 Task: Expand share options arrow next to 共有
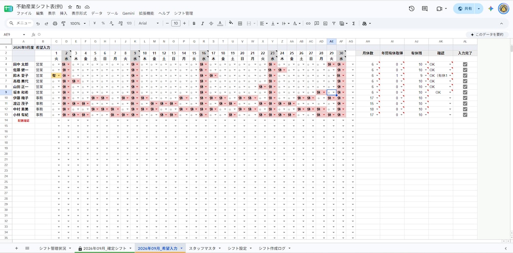(x=479, y=8)
